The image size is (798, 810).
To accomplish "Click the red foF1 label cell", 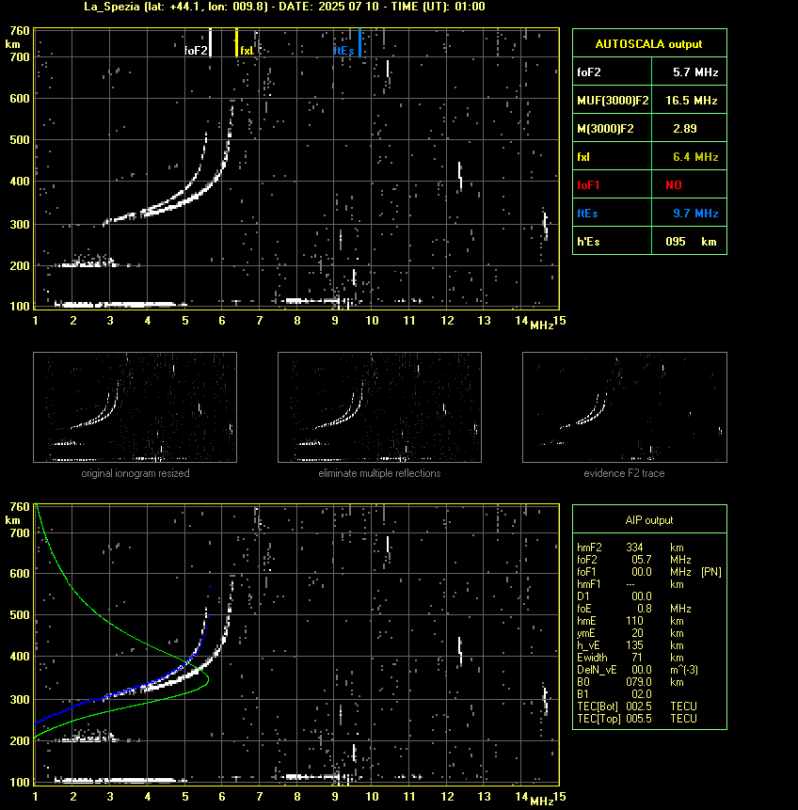I will [x=613, y=185].
